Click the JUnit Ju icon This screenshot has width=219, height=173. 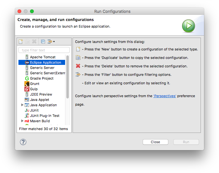27,110
